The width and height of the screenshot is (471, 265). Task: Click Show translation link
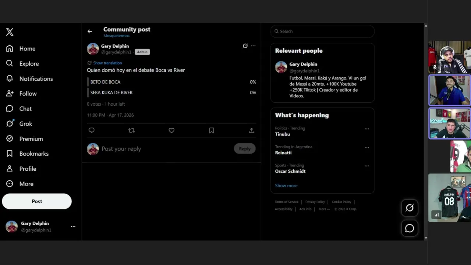107,63
